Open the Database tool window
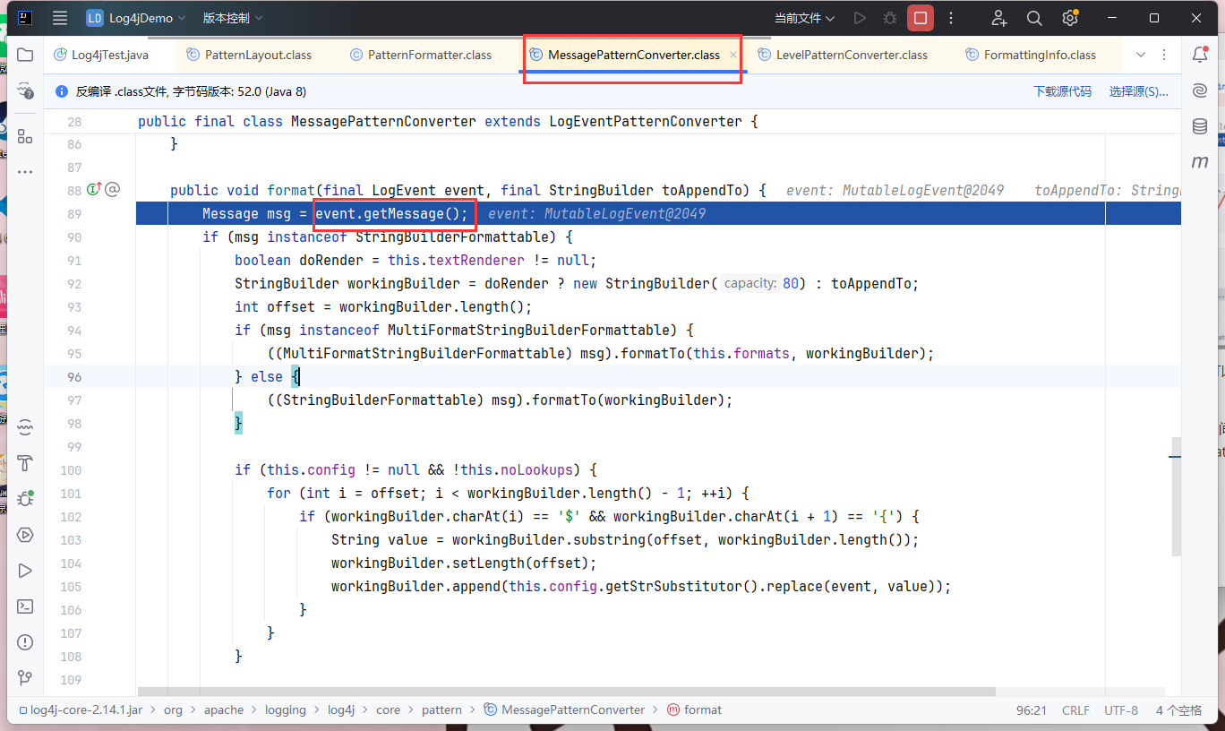1225x731 pixels. coord(1200,126)
